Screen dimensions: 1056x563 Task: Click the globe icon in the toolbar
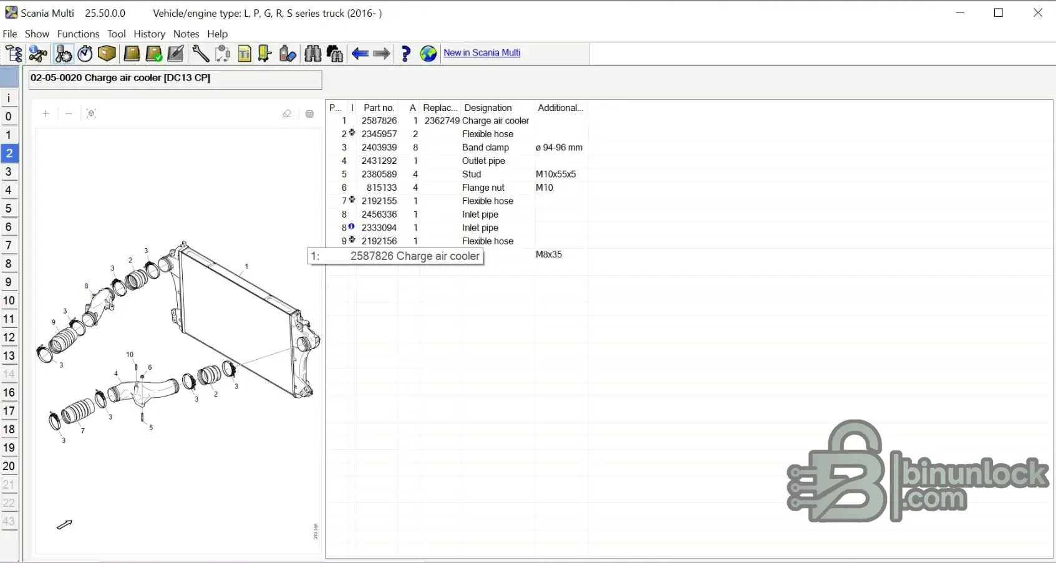429,54
